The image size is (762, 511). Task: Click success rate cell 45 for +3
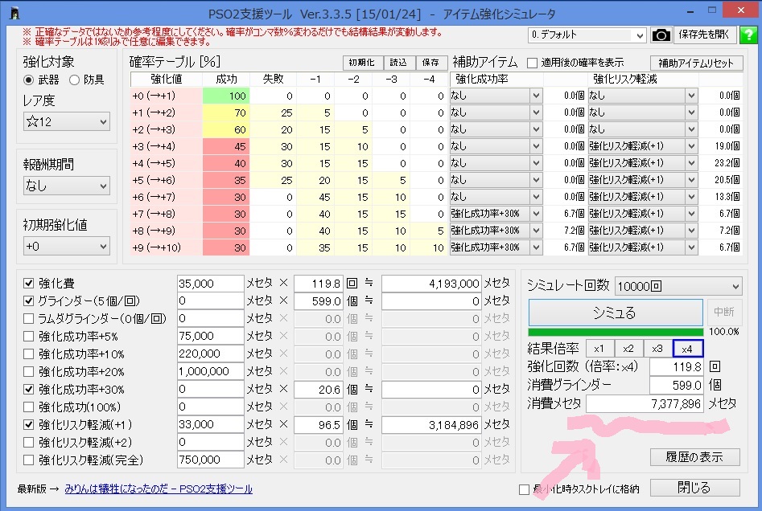pyautogui.click(x=226, y=146)
